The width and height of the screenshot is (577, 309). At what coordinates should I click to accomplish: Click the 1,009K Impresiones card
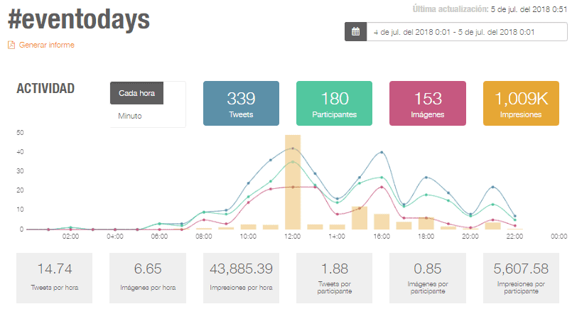coord(521,104)
